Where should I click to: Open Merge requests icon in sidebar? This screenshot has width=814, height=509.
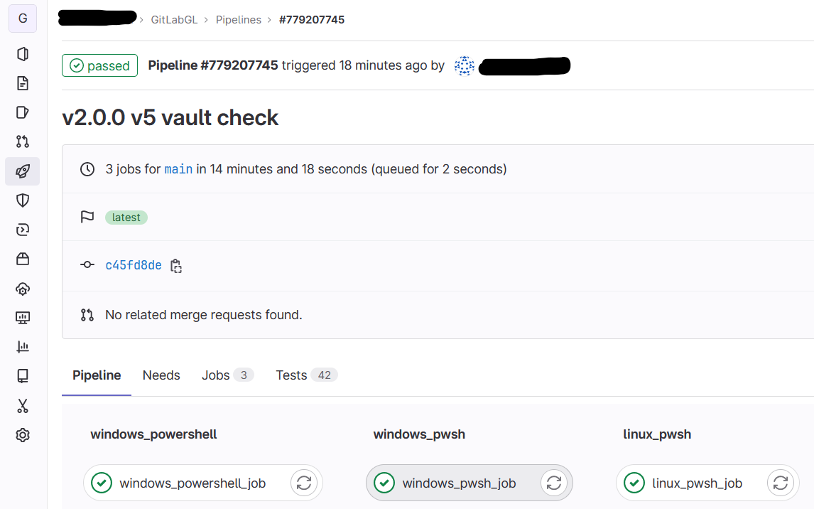pos(22,141)
